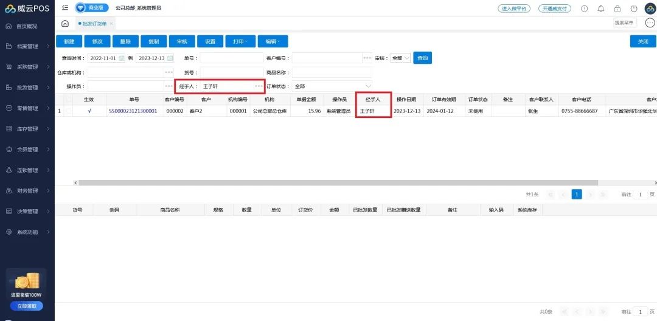The image size is (657, 321).
Task: Open the notification bell icon
Action: tap(601, 9)
